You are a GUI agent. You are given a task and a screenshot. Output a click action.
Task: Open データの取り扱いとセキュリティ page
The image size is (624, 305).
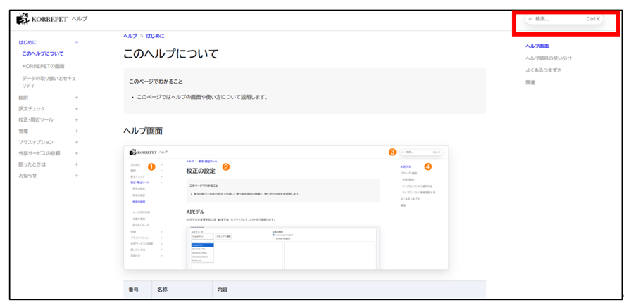click(48, 81)
